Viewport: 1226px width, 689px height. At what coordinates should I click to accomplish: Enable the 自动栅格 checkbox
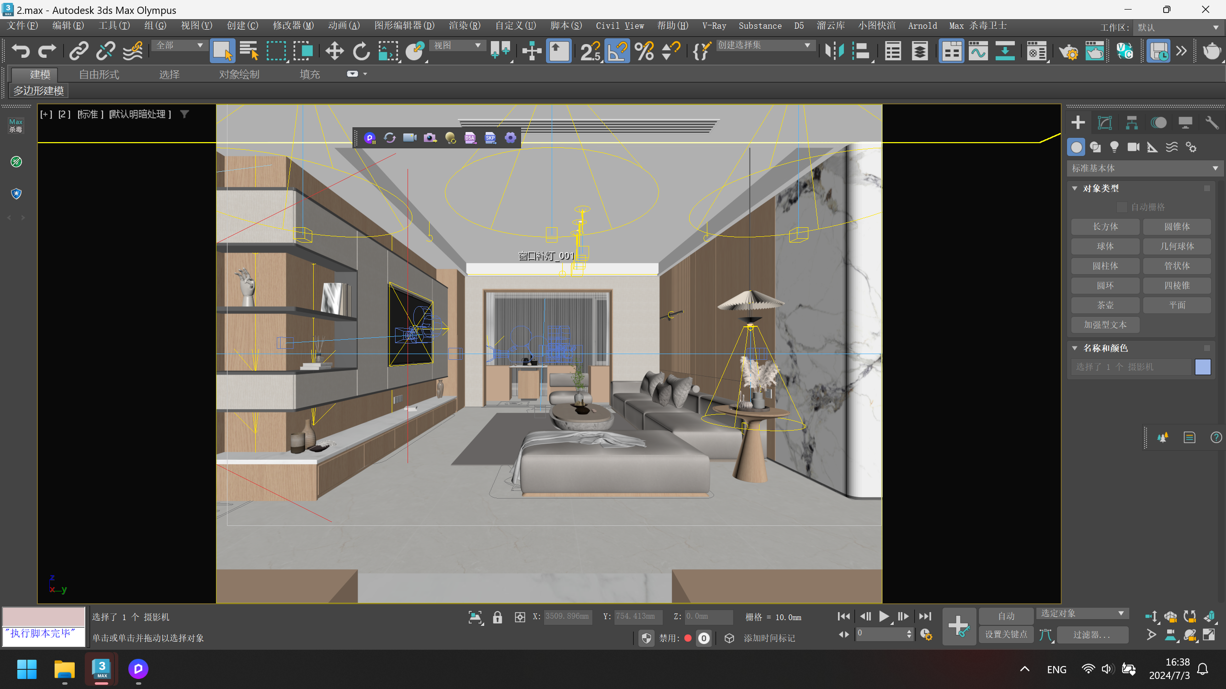pos(1122,207)
